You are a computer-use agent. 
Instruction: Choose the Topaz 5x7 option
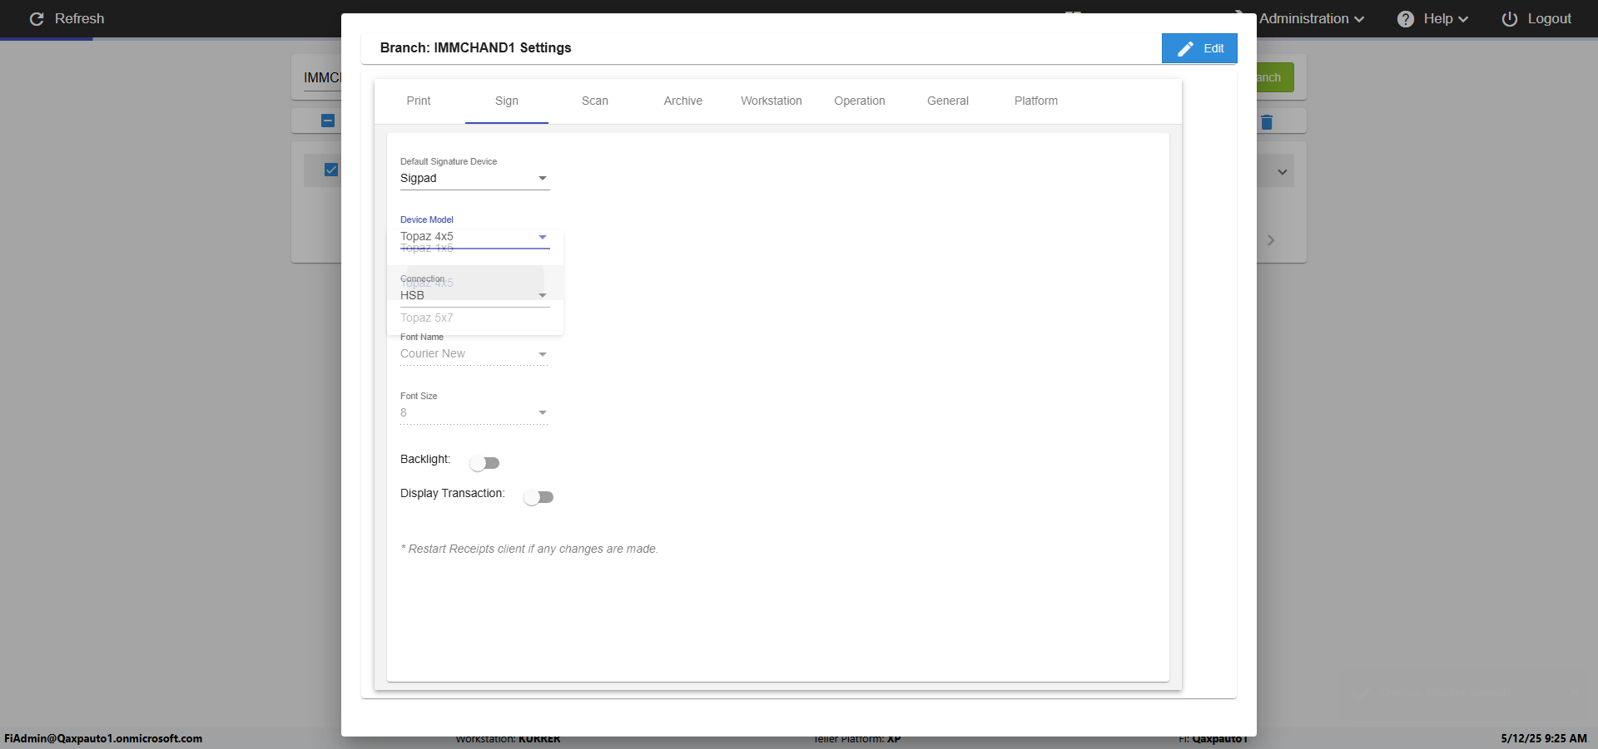(x=475, y=318)
